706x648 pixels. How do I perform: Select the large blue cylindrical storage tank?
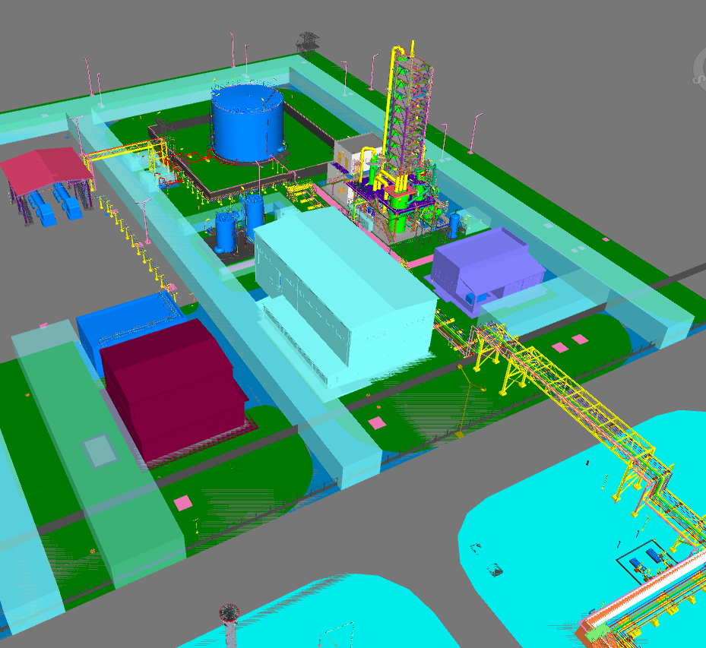[247, 123]
